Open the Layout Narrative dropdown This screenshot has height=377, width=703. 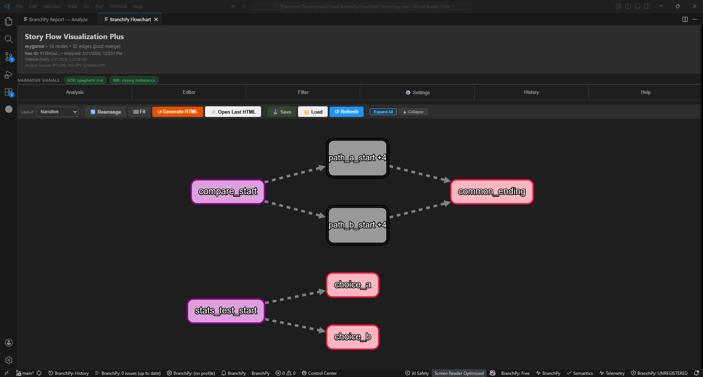(x=57, y=112)
